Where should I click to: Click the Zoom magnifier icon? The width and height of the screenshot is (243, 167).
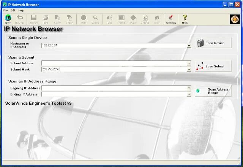coord(95,19)
